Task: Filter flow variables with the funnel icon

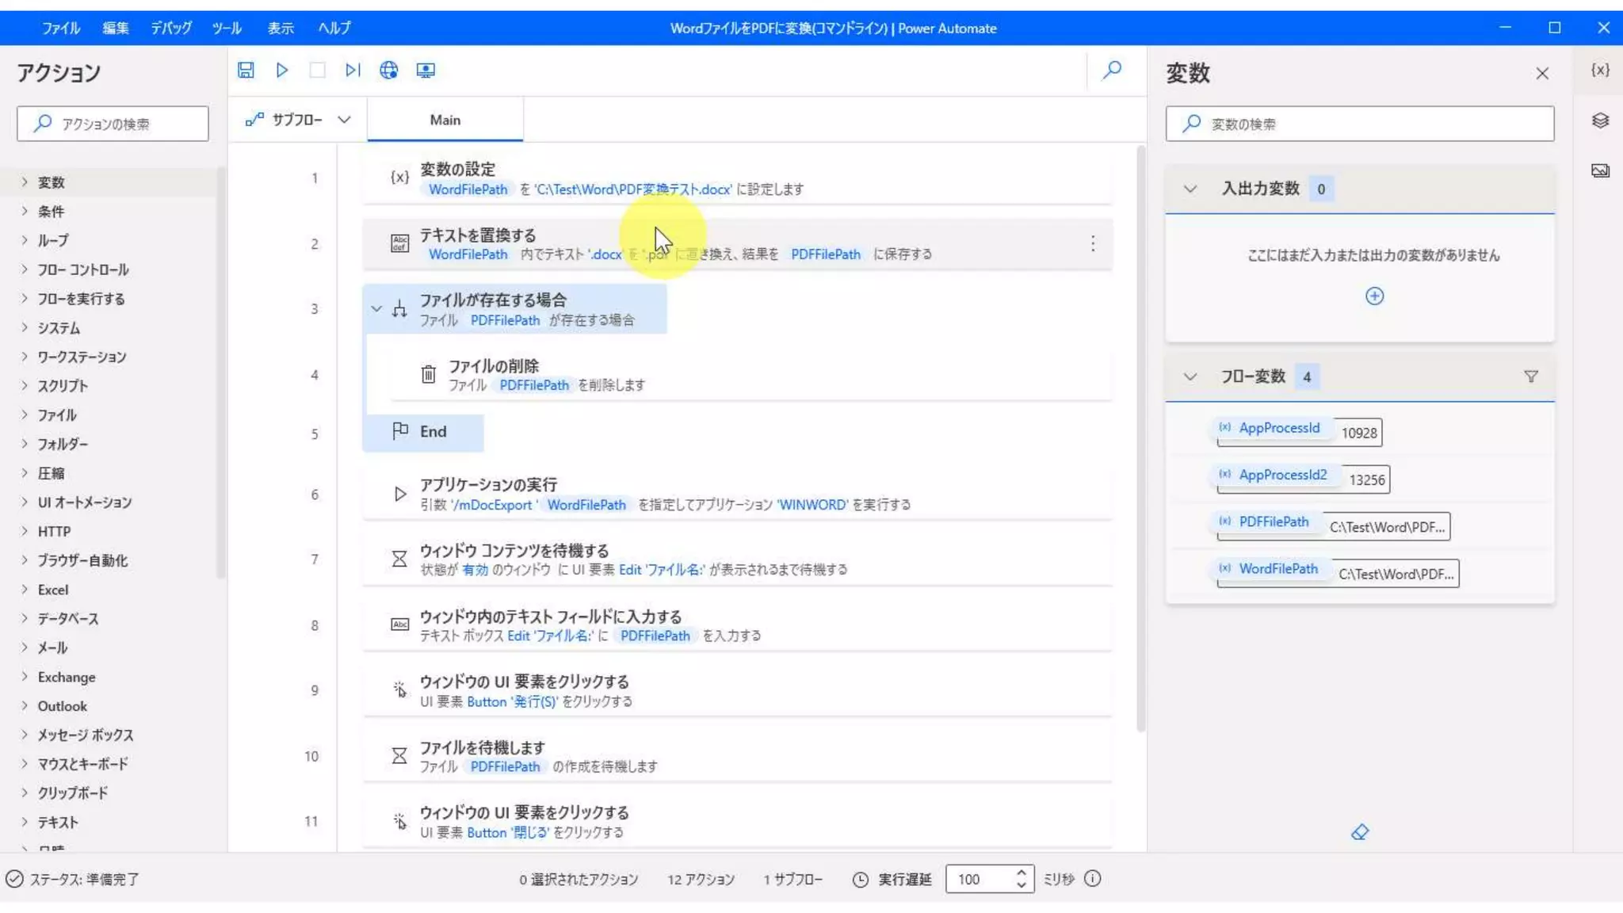Action: [1531, 376]
